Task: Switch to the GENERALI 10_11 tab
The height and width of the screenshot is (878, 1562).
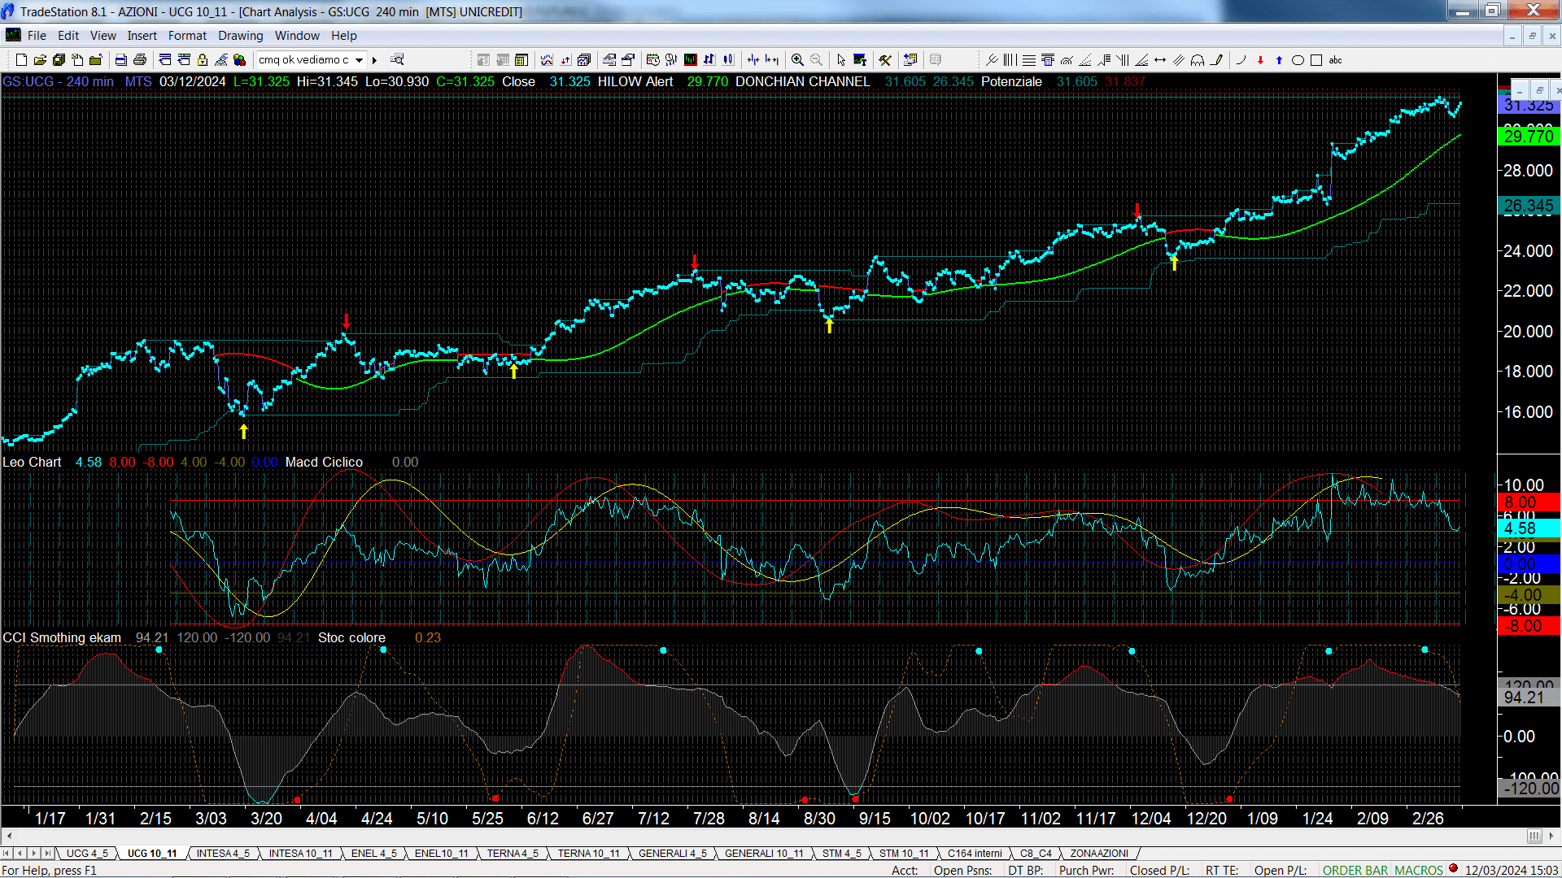Action: click(764, 854)
